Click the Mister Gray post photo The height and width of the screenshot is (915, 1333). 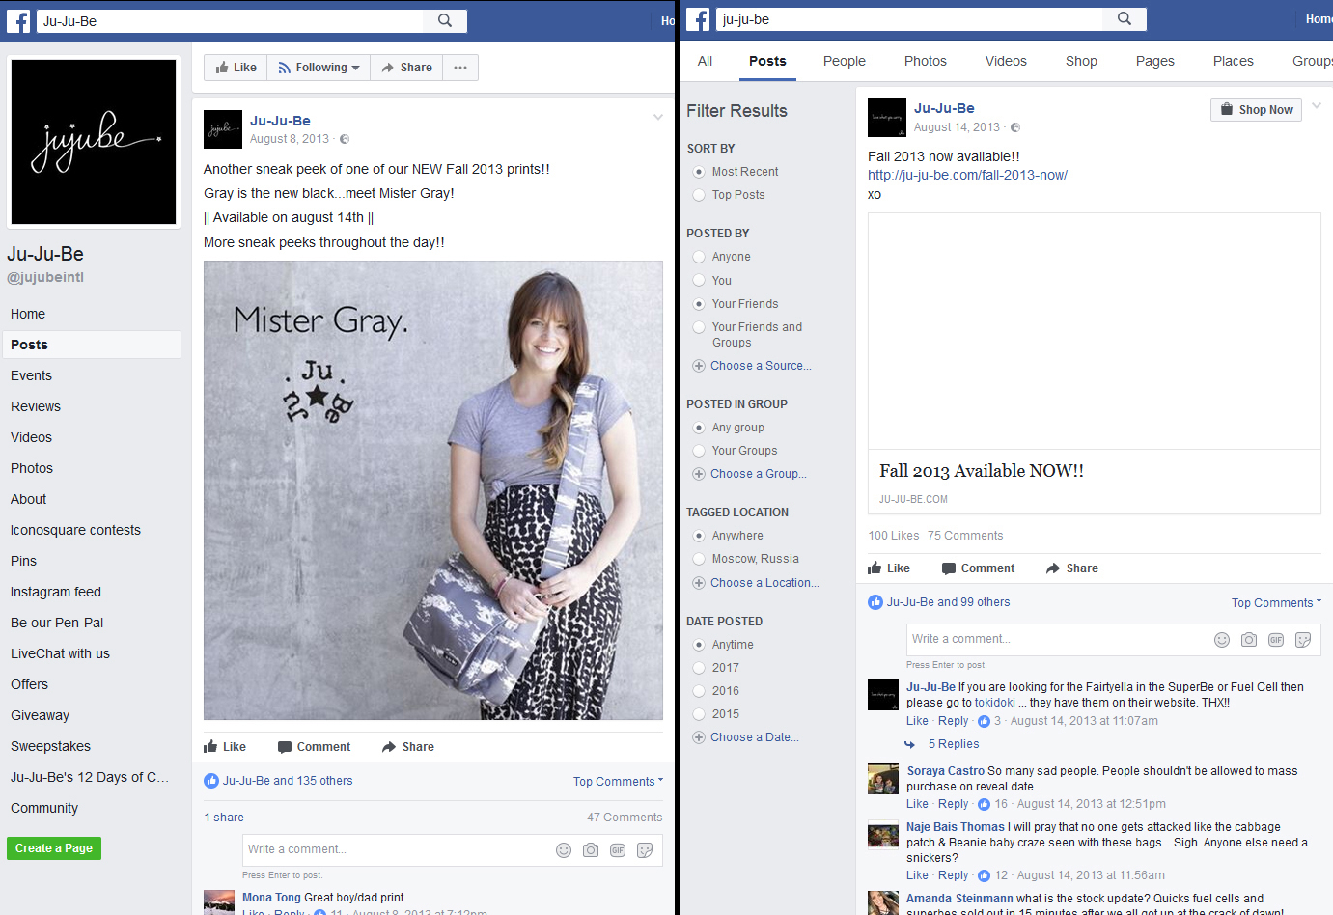[x=433, y=490]
